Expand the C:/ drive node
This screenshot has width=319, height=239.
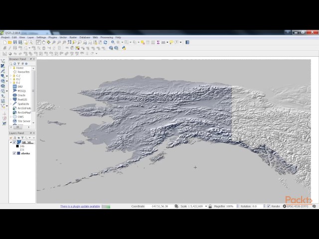click(x=11, y=75)
